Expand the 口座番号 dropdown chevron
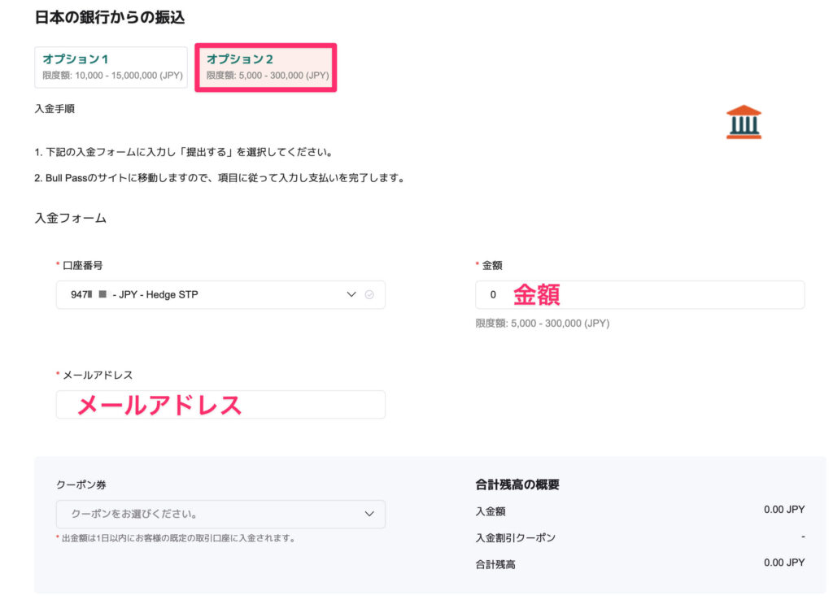833x604 pixels. pos(351,295)
